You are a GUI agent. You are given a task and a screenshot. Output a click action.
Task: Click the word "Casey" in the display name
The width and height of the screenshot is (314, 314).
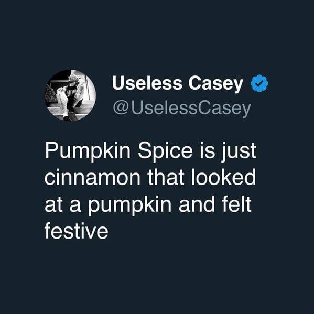point(215,84)
